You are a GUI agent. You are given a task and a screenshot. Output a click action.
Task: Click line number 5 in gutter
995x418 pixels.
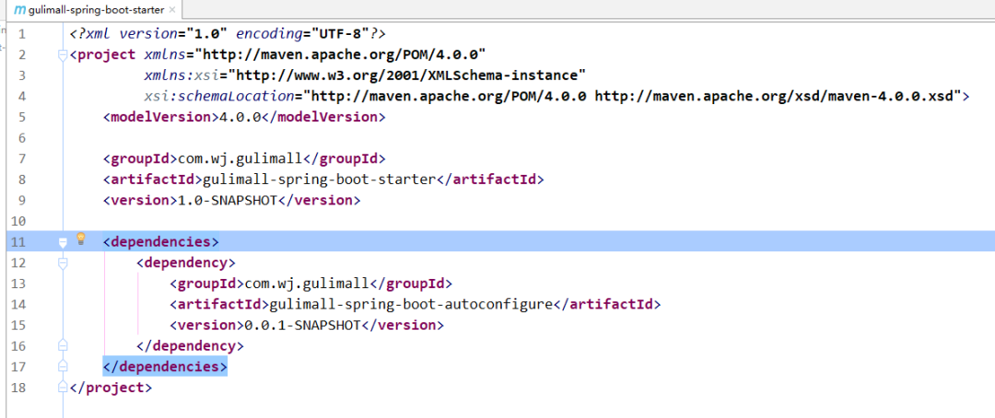click(21, 117)
